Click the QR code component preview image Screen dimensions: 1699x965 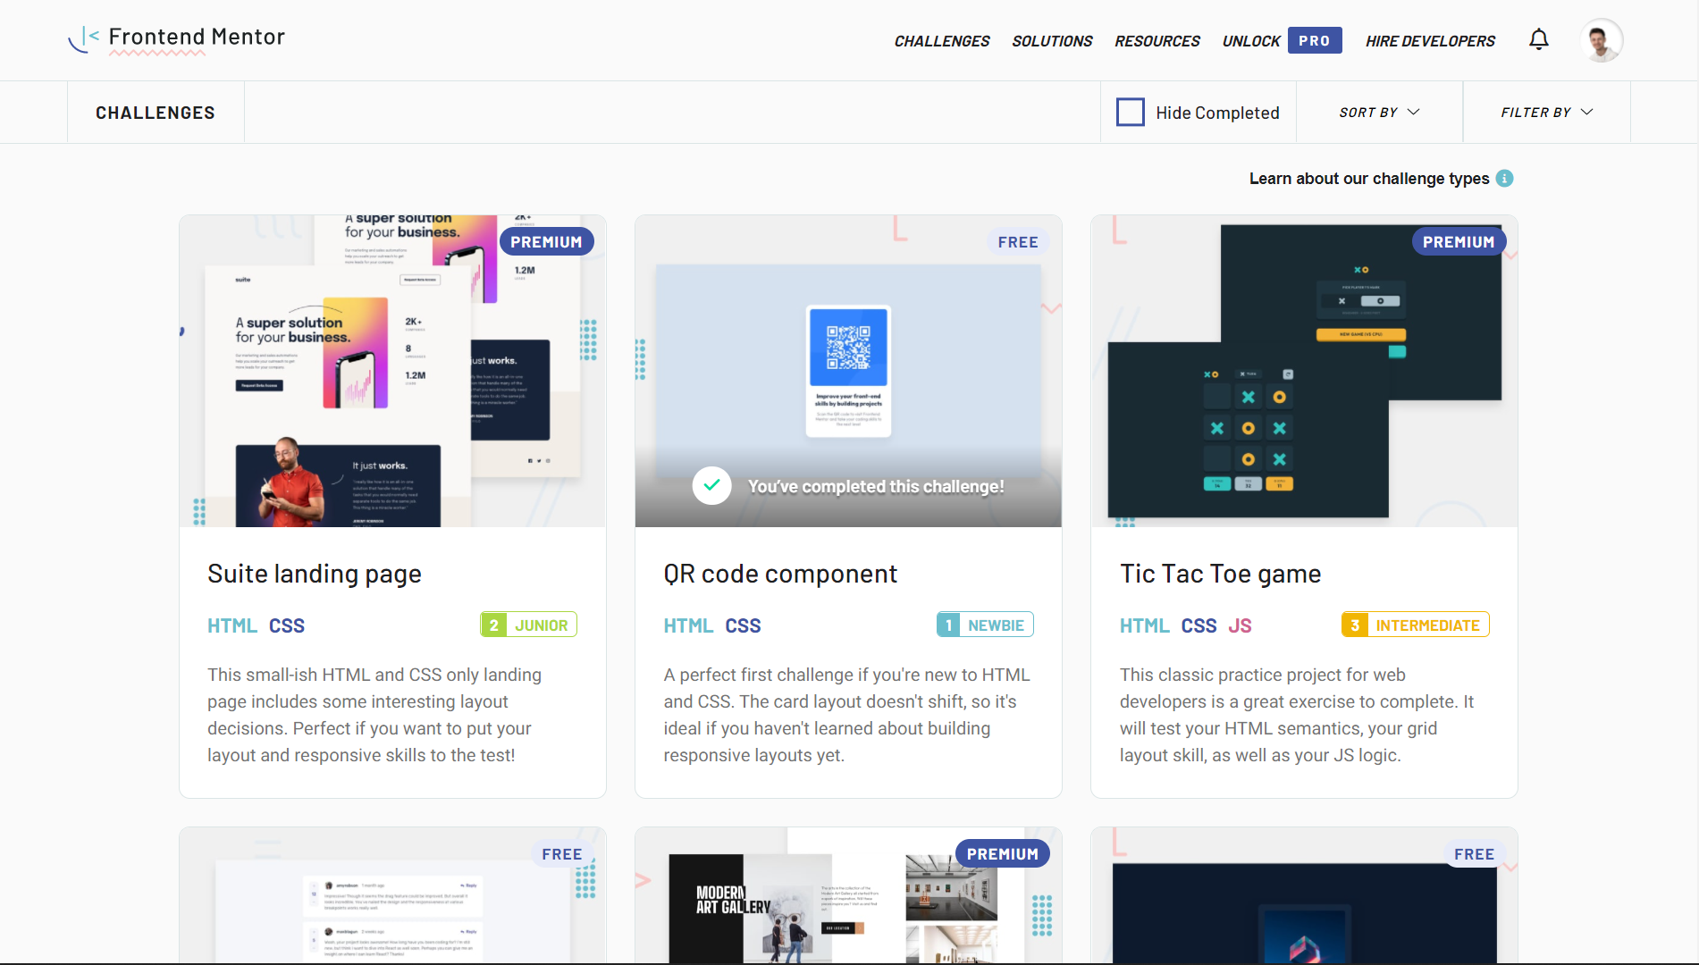(x=848, y=371)
